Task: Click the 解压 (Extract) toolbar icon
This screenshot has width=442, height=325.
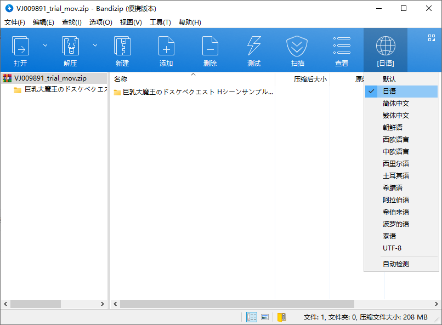Action: 70,49
